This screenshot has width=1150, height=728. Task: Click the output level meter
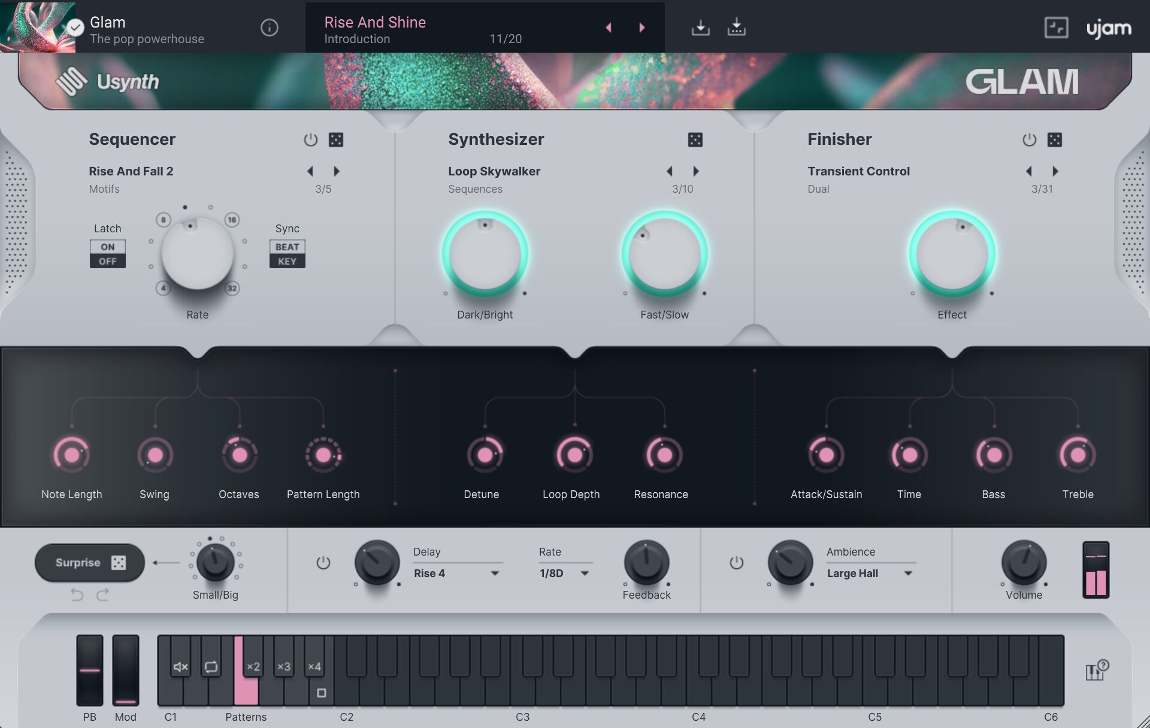pyautogui.click(x=1096, y=570)
